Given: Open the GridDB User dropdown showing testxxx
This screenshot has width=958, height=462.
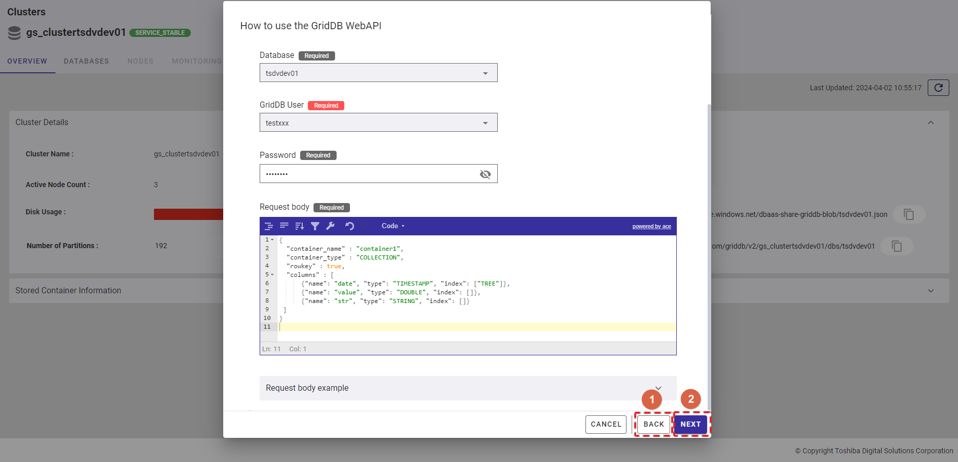Looking at the screenshot, I should [x=378, y=123].
